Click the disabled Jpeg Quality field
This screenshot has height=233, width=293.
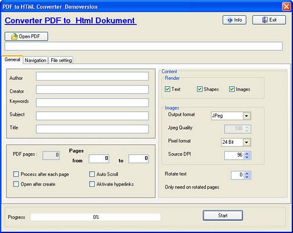coord(238,129)
